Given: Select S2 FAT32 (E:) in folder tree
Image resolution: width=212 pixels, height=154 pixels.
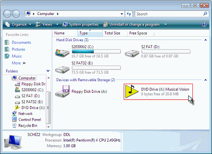Looking at the screenshot, I should (x=32, y=102).
